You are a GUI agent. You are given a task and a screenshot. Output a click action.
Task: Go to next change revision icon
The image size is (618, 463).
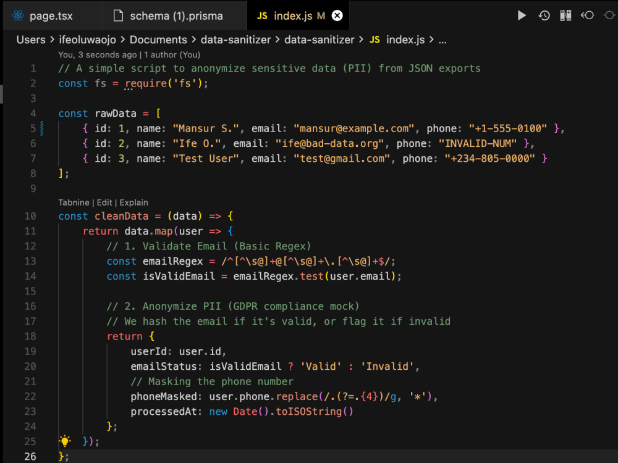610,15
